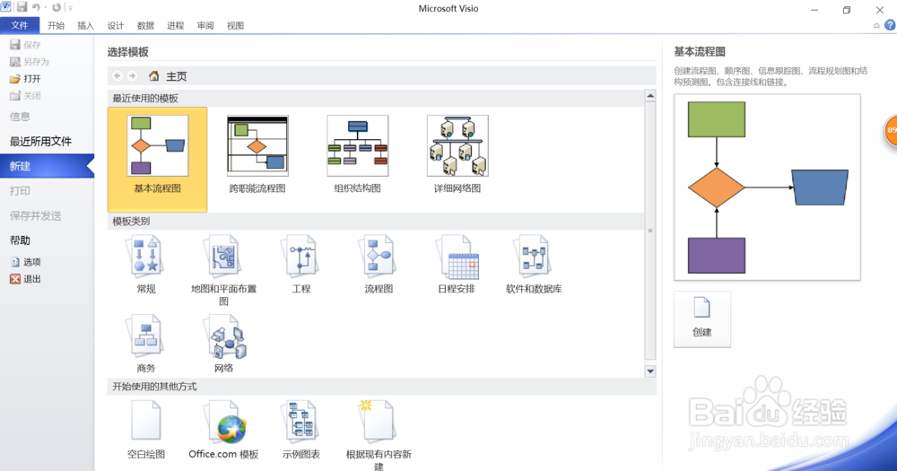The height and width of the screenshot is (471, 897).
Task: Click the Visio application icon
Action: (6, 7)
